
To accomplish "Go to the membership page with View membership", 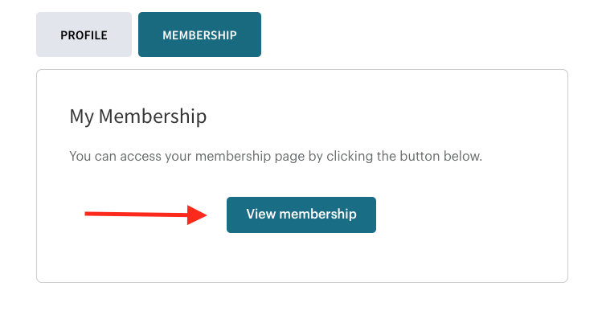I will tap(301, 215).
